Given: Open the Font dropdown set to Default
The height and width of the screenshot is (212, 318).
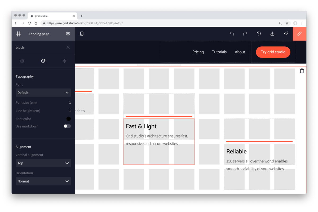Looking at the screenshot, I should 43,93.
